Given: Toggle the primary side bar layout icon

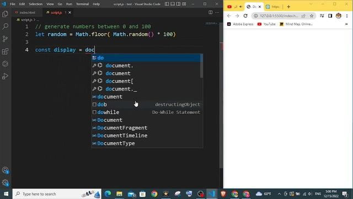Looking at the screenshot, I should coord(167,4).
